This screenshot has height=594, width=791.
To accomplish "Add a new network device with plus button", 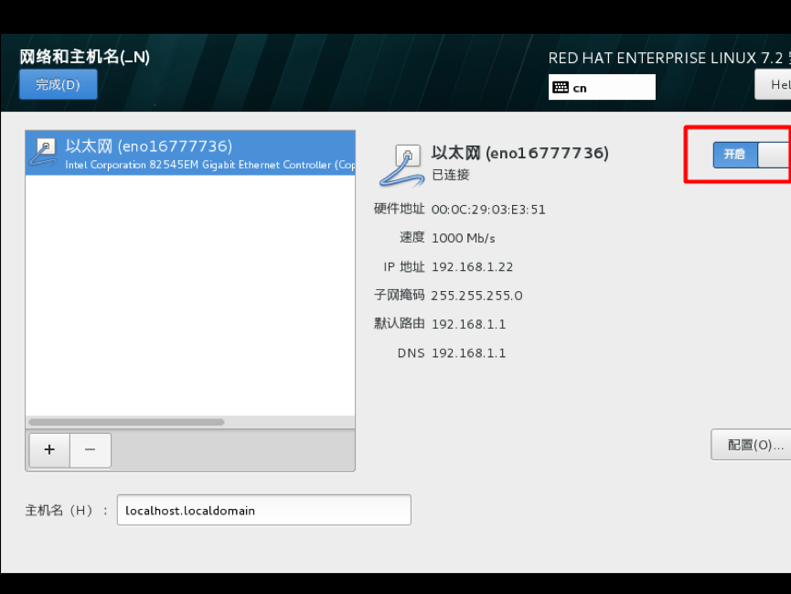I will tap(49, 449).
